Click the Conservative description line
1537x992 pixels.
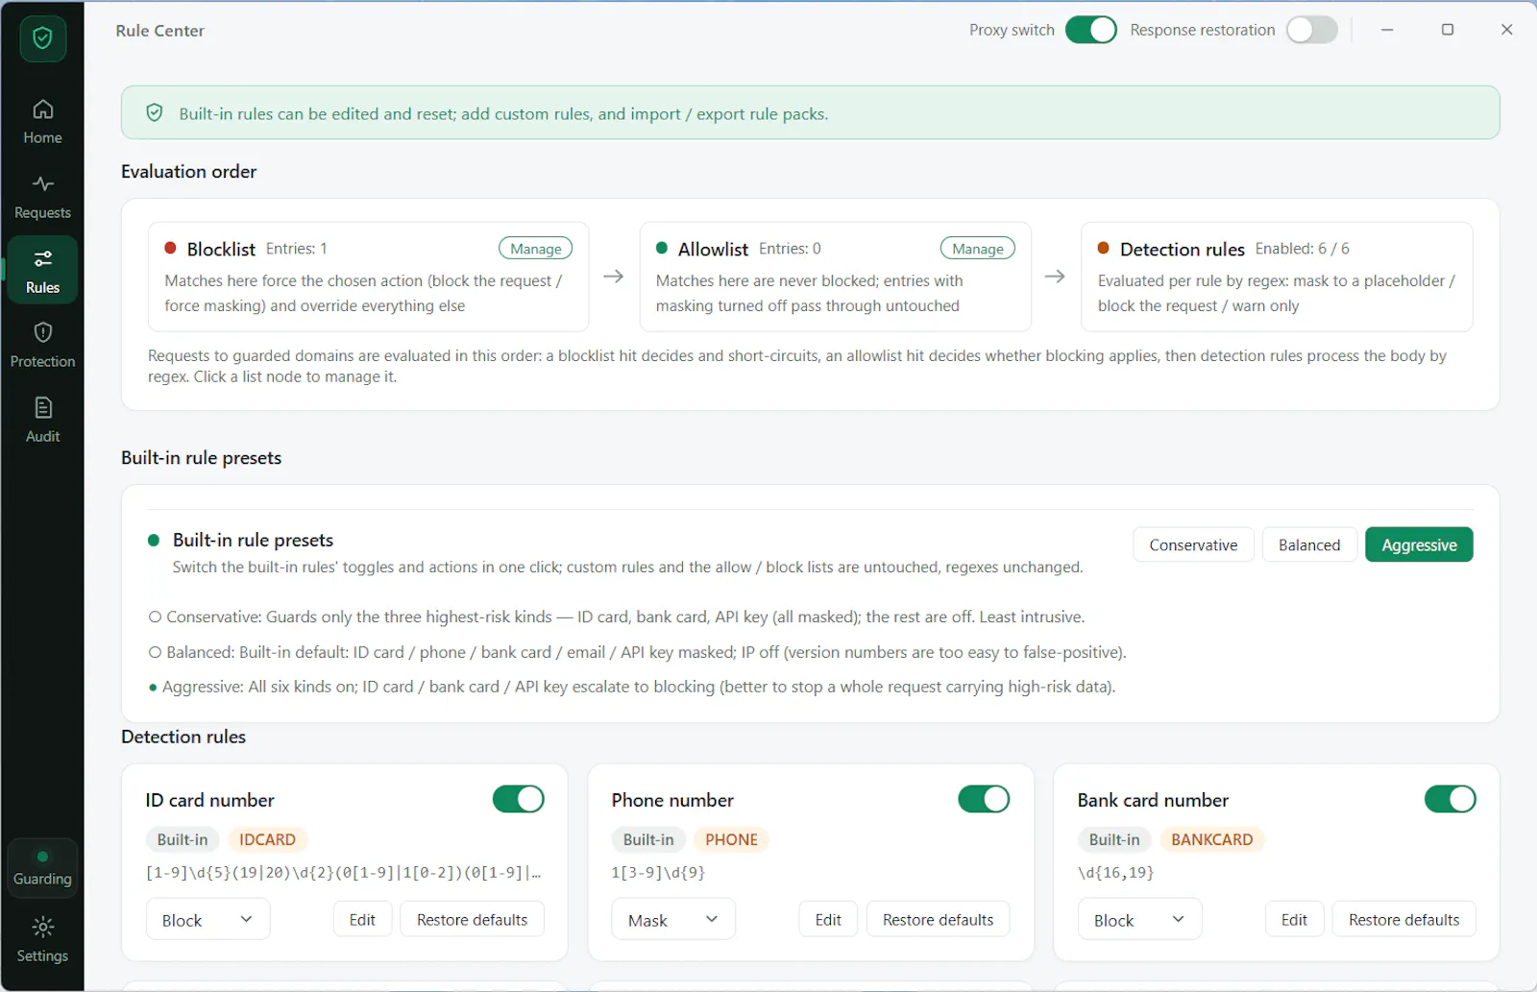pos(617,617)
